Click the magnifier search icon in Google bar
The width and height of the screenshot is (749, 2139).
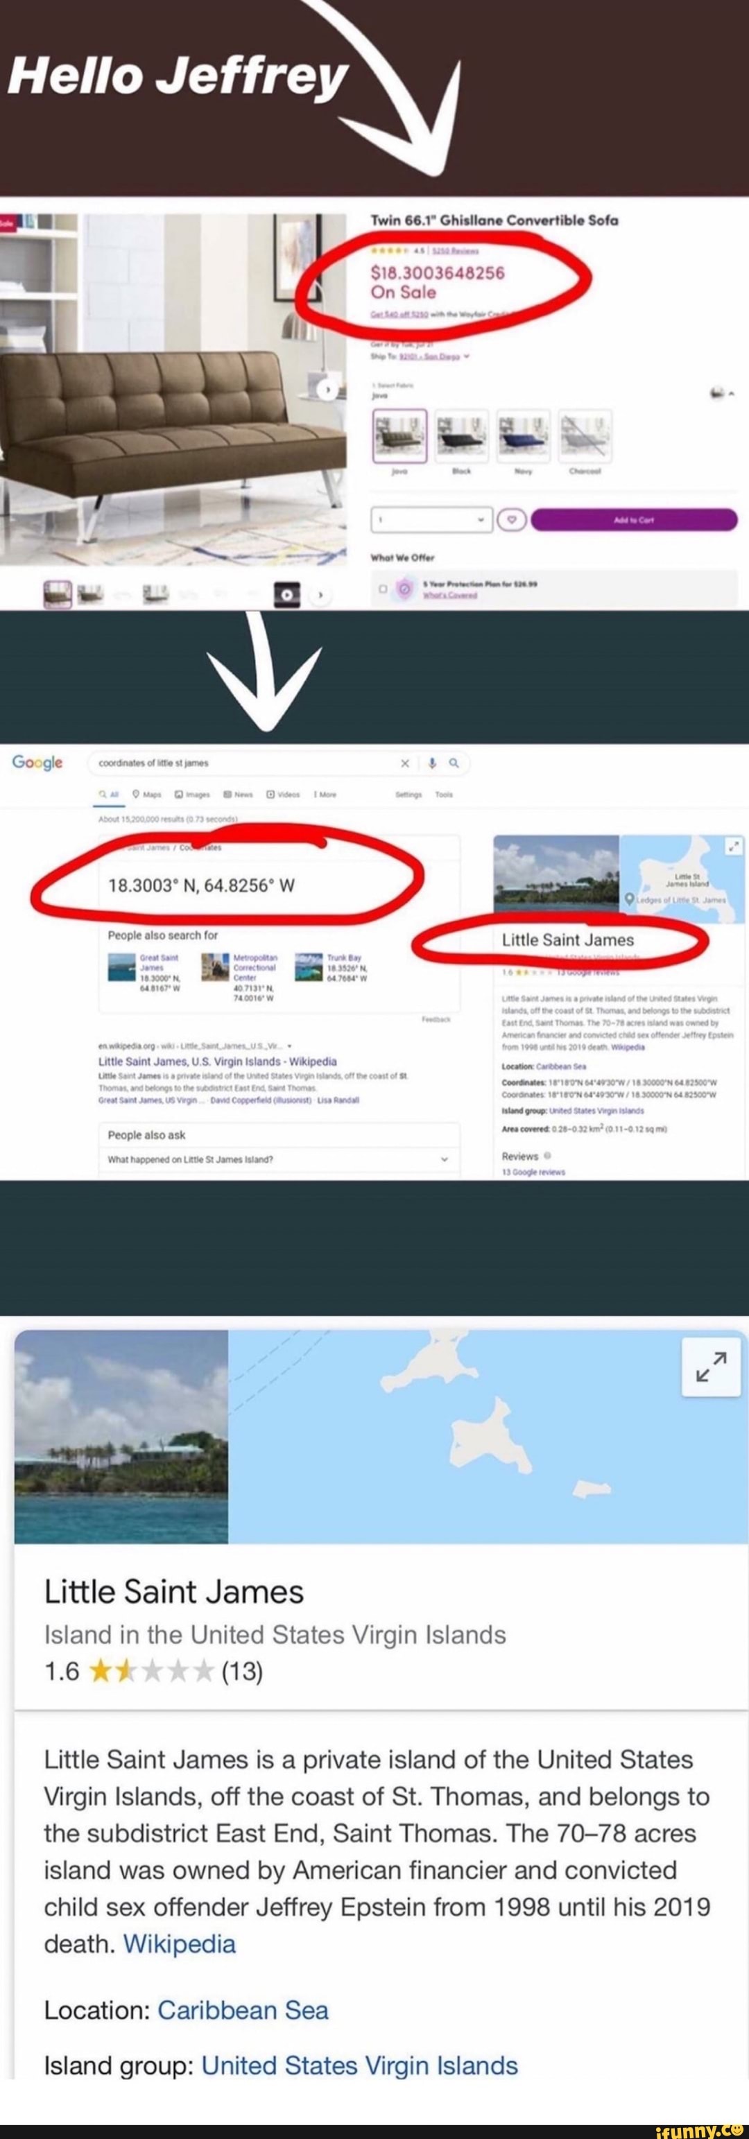pos(454,763)
